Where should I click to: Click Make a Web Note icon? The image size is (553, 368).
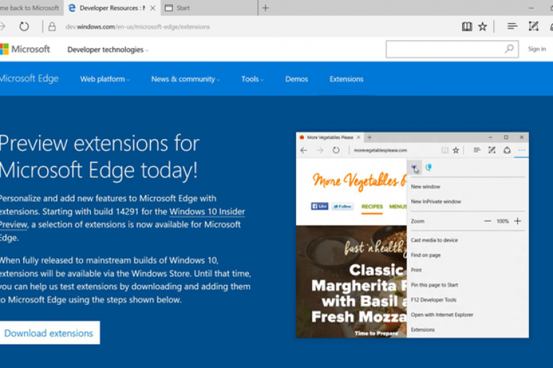tap(533, 26)
